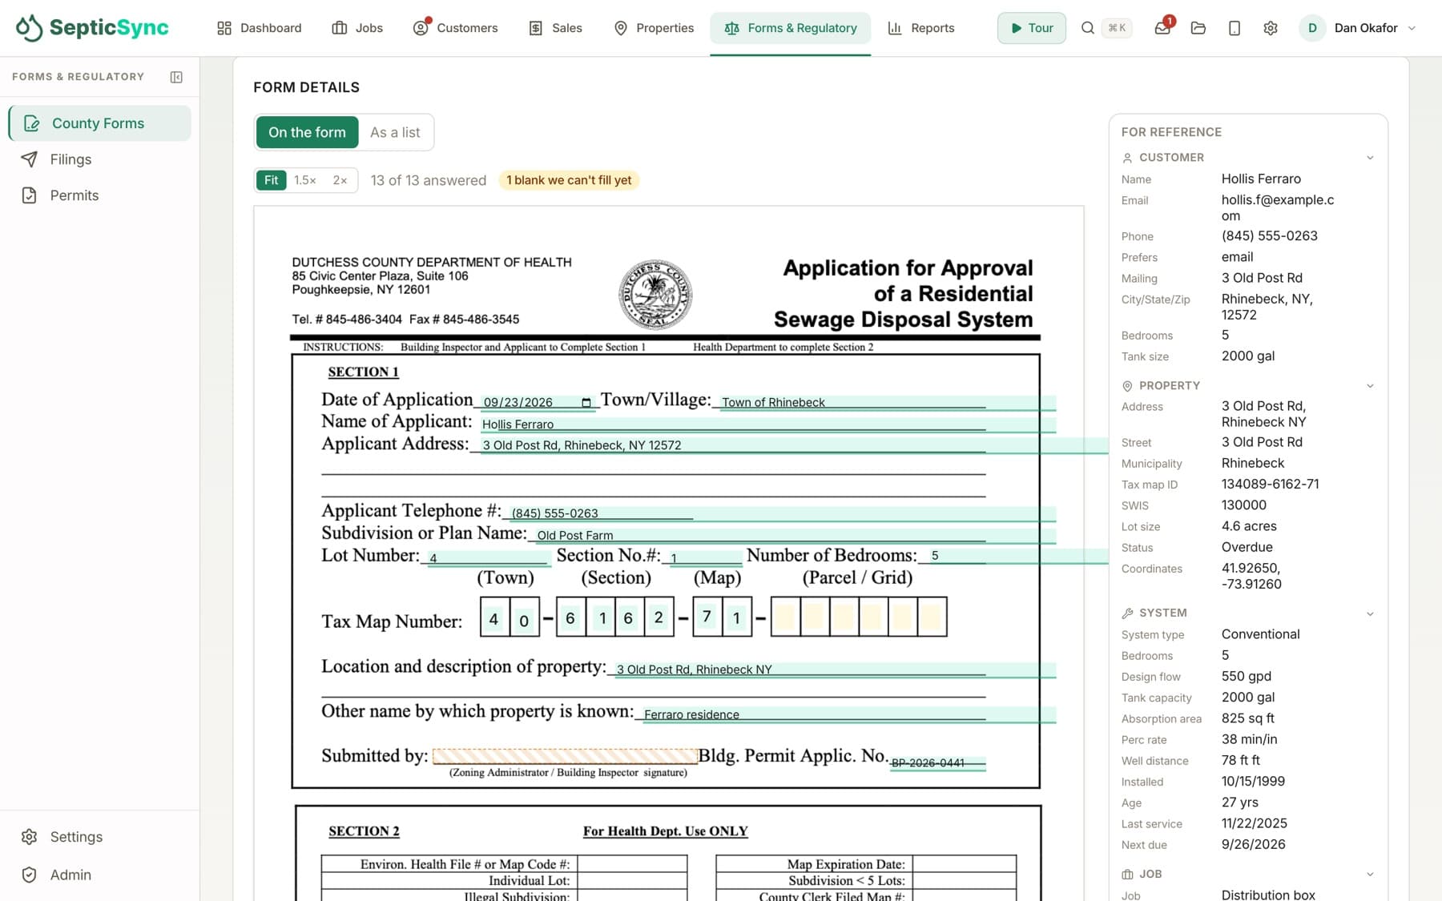Collapse the System reference section

click(1370, 613)
